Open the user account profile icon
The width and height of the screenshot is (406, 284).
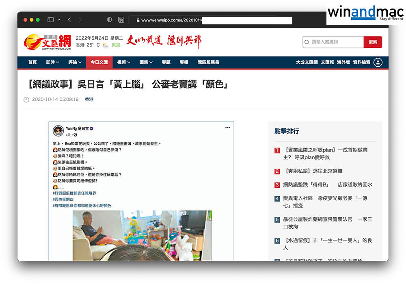tap(378, 62)
